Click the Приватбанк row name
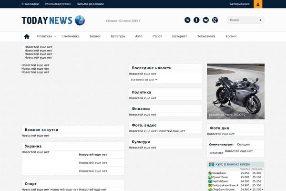 (x=220, y=177)
